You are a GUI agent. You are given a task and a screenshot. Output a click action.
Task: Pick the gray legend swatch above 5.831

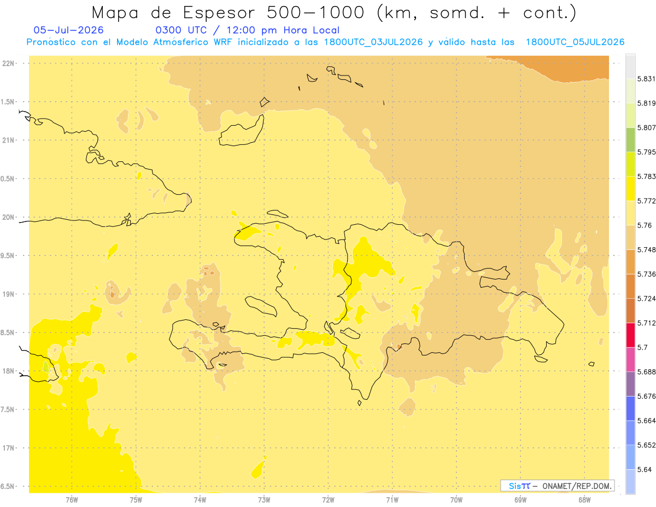coord(630,66)
